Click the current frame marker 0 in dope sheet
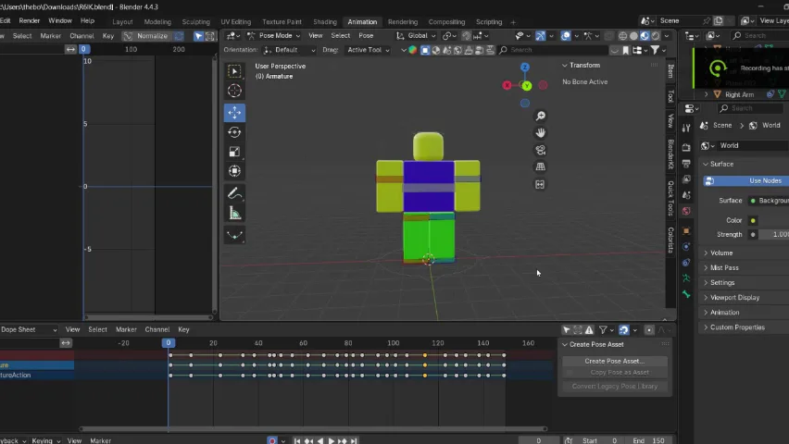 [168, 343]
